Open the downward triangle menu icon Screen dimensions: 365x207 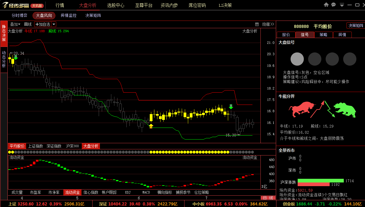click(x=342, y=5)
